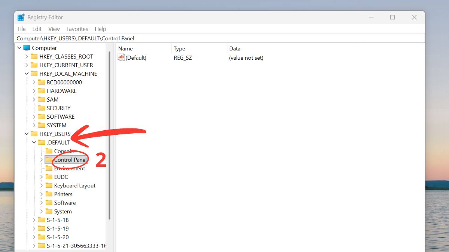Expand HKEY_CURRENT_USER chevron
Screen dimensions: 449x252
point(27,65)
